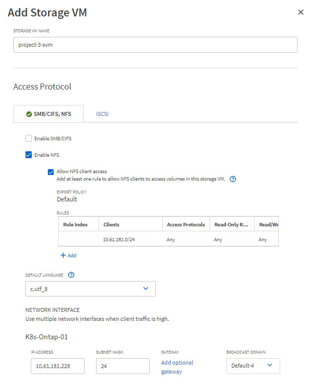Select the SMB/CIFS, NFS tab
Image resolution: width=315 pixels, height=389 pixels.
pyautogui.click(x=48, y=114)
